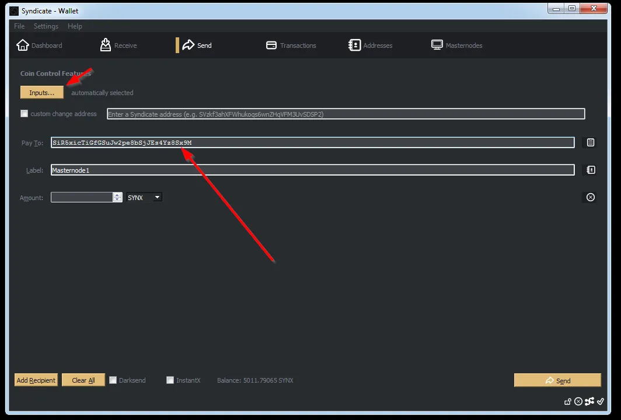Toggle the Darksend checkbox
The image size is (621, 420).
113,380
